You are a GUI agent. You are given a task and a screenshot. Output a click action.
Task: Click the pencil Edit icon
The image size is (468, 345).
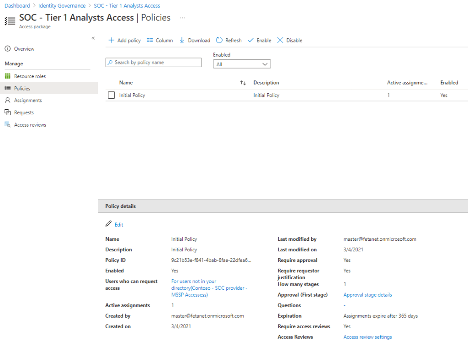pyautogui.click(x=108, y=224)
